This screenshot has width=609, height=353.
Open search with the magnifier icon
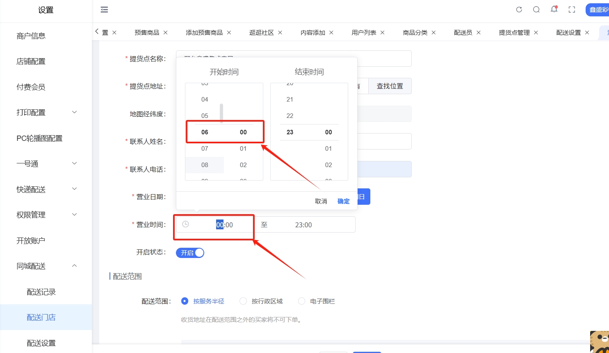[536, 9]
